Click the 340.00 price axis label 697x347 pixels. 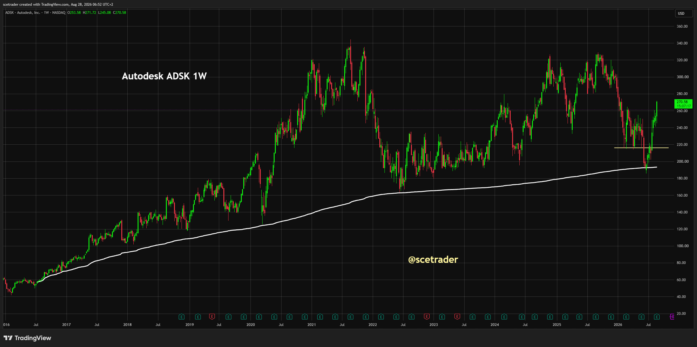[x=682, y=43]
